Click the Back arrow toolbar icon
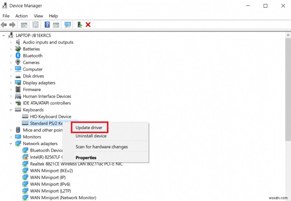This screenshot has width=291, height=201. point(4,25)
